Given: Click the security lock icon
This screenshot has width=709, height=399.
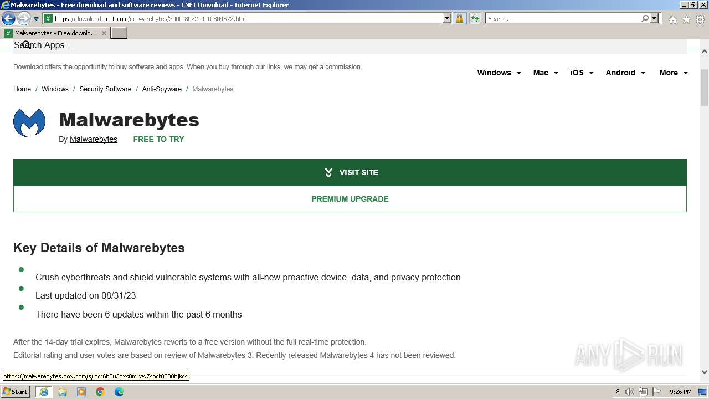Looking at the screenshot, I should coord(459,18).
